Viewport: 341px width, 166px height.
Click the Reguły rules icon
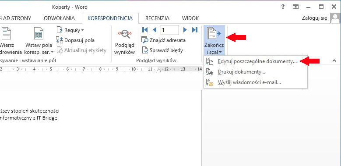pyautogui.click(x=60, y=30)
